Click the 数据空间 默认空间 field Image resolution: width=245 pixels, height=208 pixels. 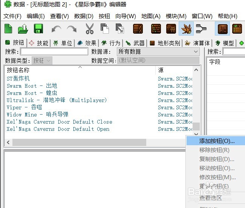click(158, 61)
